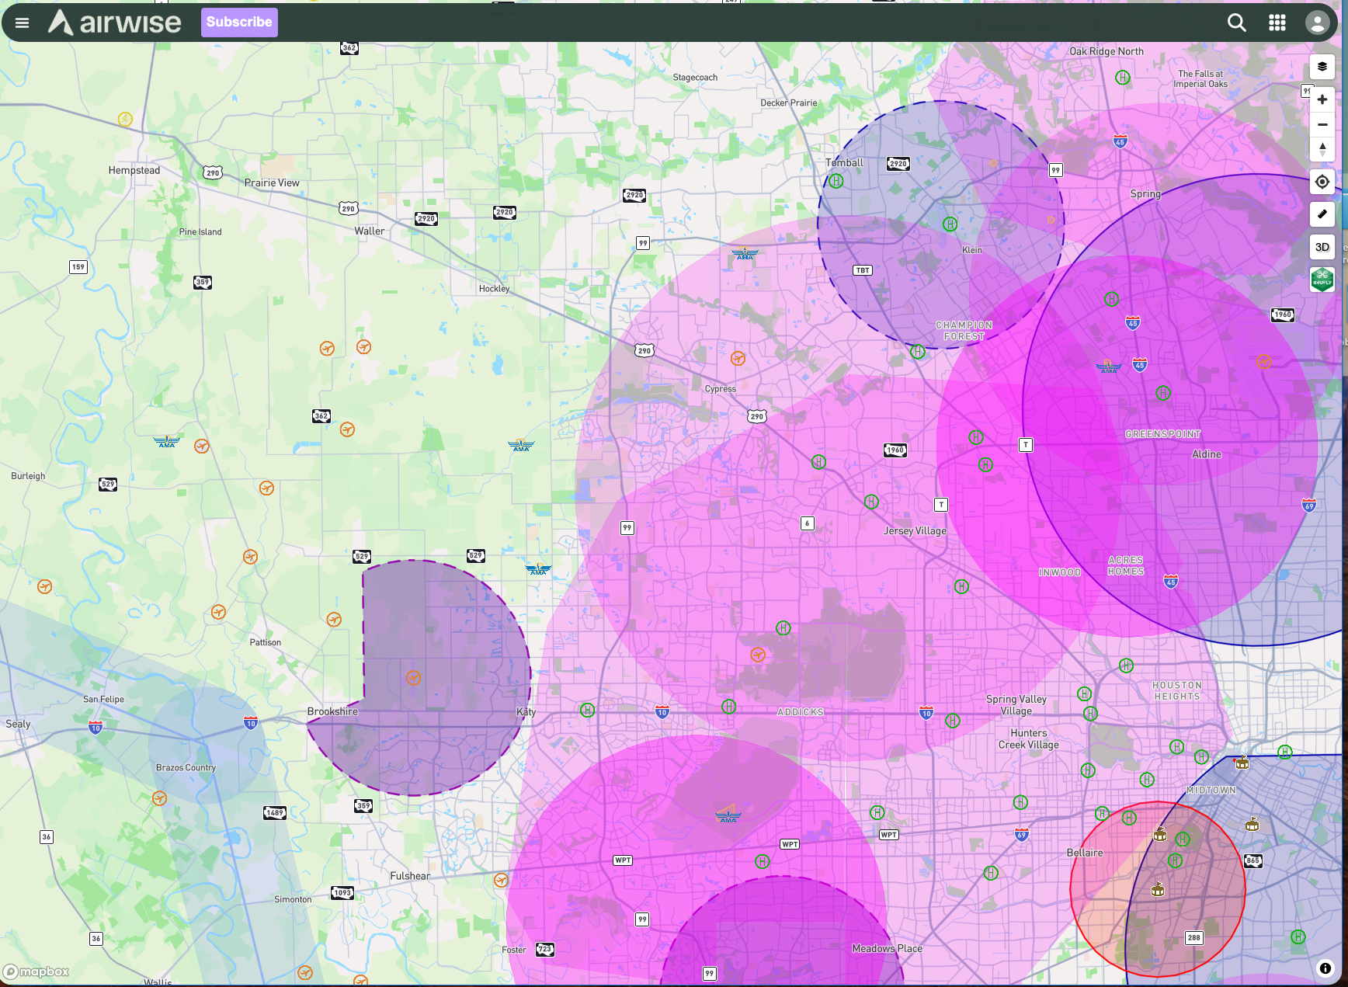Image resolution: width=1348 pixels, height=987 pixels.
Task: Zoom in on the map
Action: [x=1322, y=99]
